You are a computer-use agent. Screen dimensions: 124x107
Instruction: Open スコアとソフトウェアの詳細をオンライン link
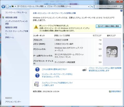(57, 84)
